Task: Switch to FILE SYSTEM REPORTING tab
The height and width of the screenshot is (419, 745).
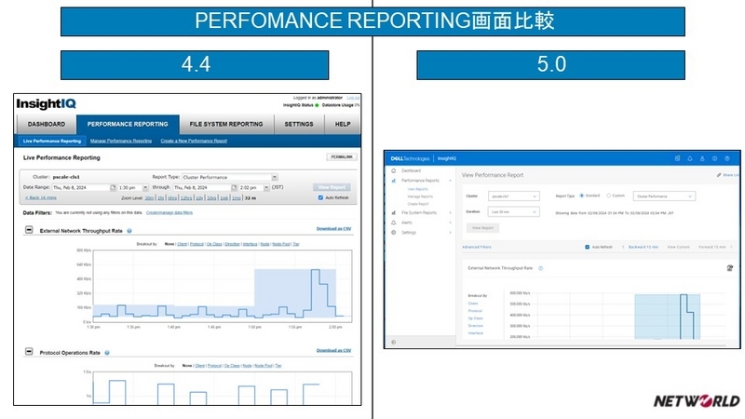Action: click(x=226, y=125)
